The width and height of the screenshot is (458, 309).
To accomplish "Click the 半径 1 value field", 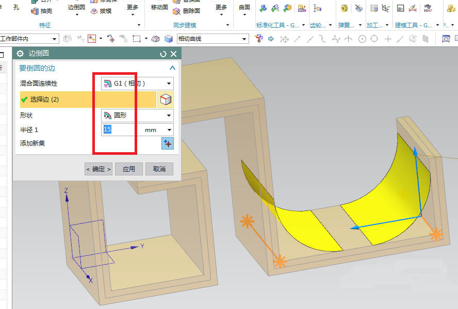I will coord(121,129).
